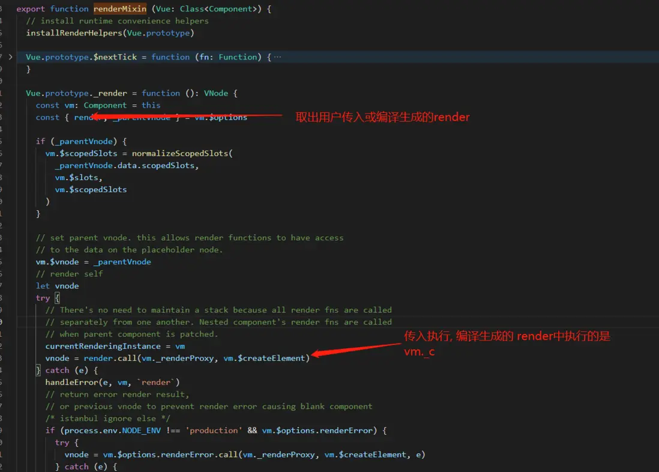This screenshot has height=472, width=659.
Task: Click the fold ellipsis after $nextTick's opening brace
Action: click(x=277, y=57)
